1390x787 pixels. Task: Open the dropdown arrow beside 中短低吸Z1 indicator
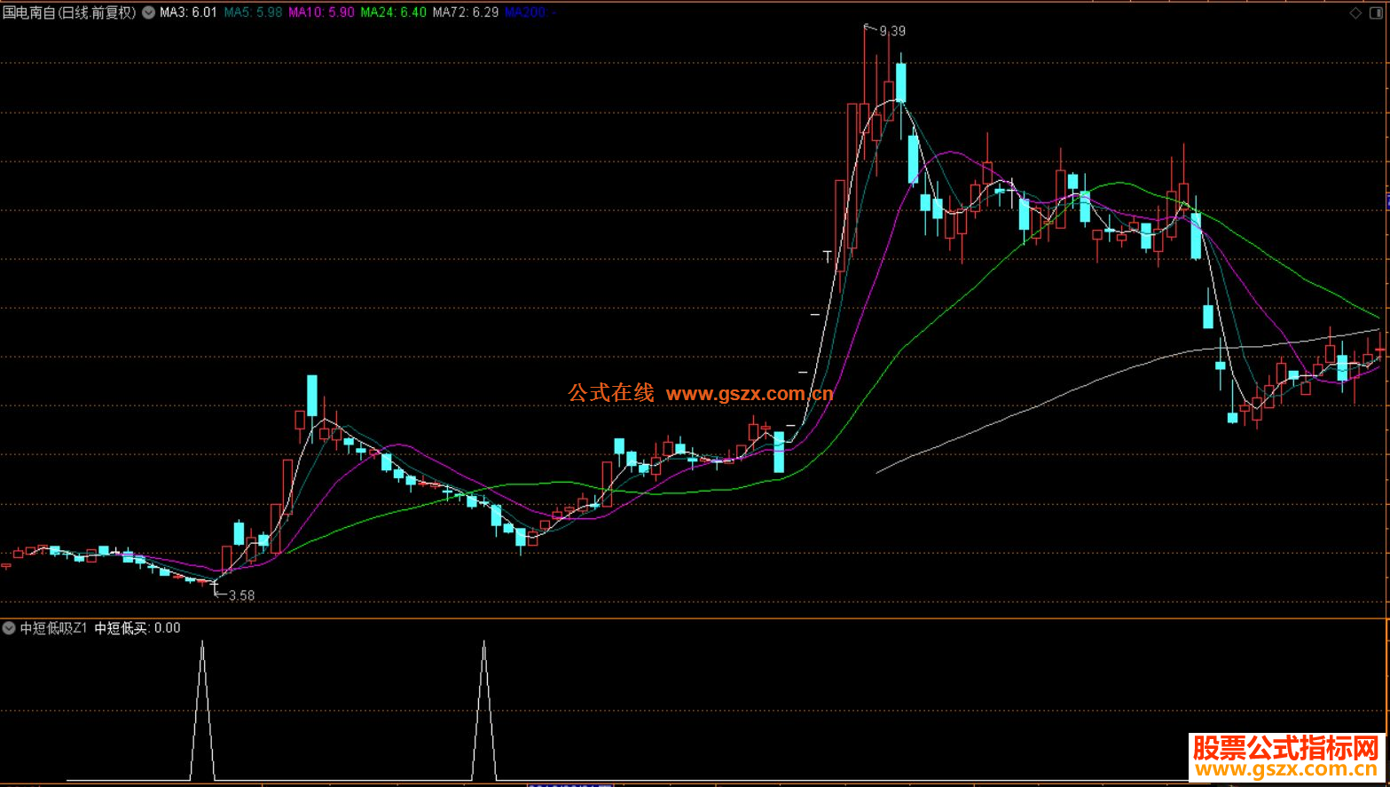9,628
